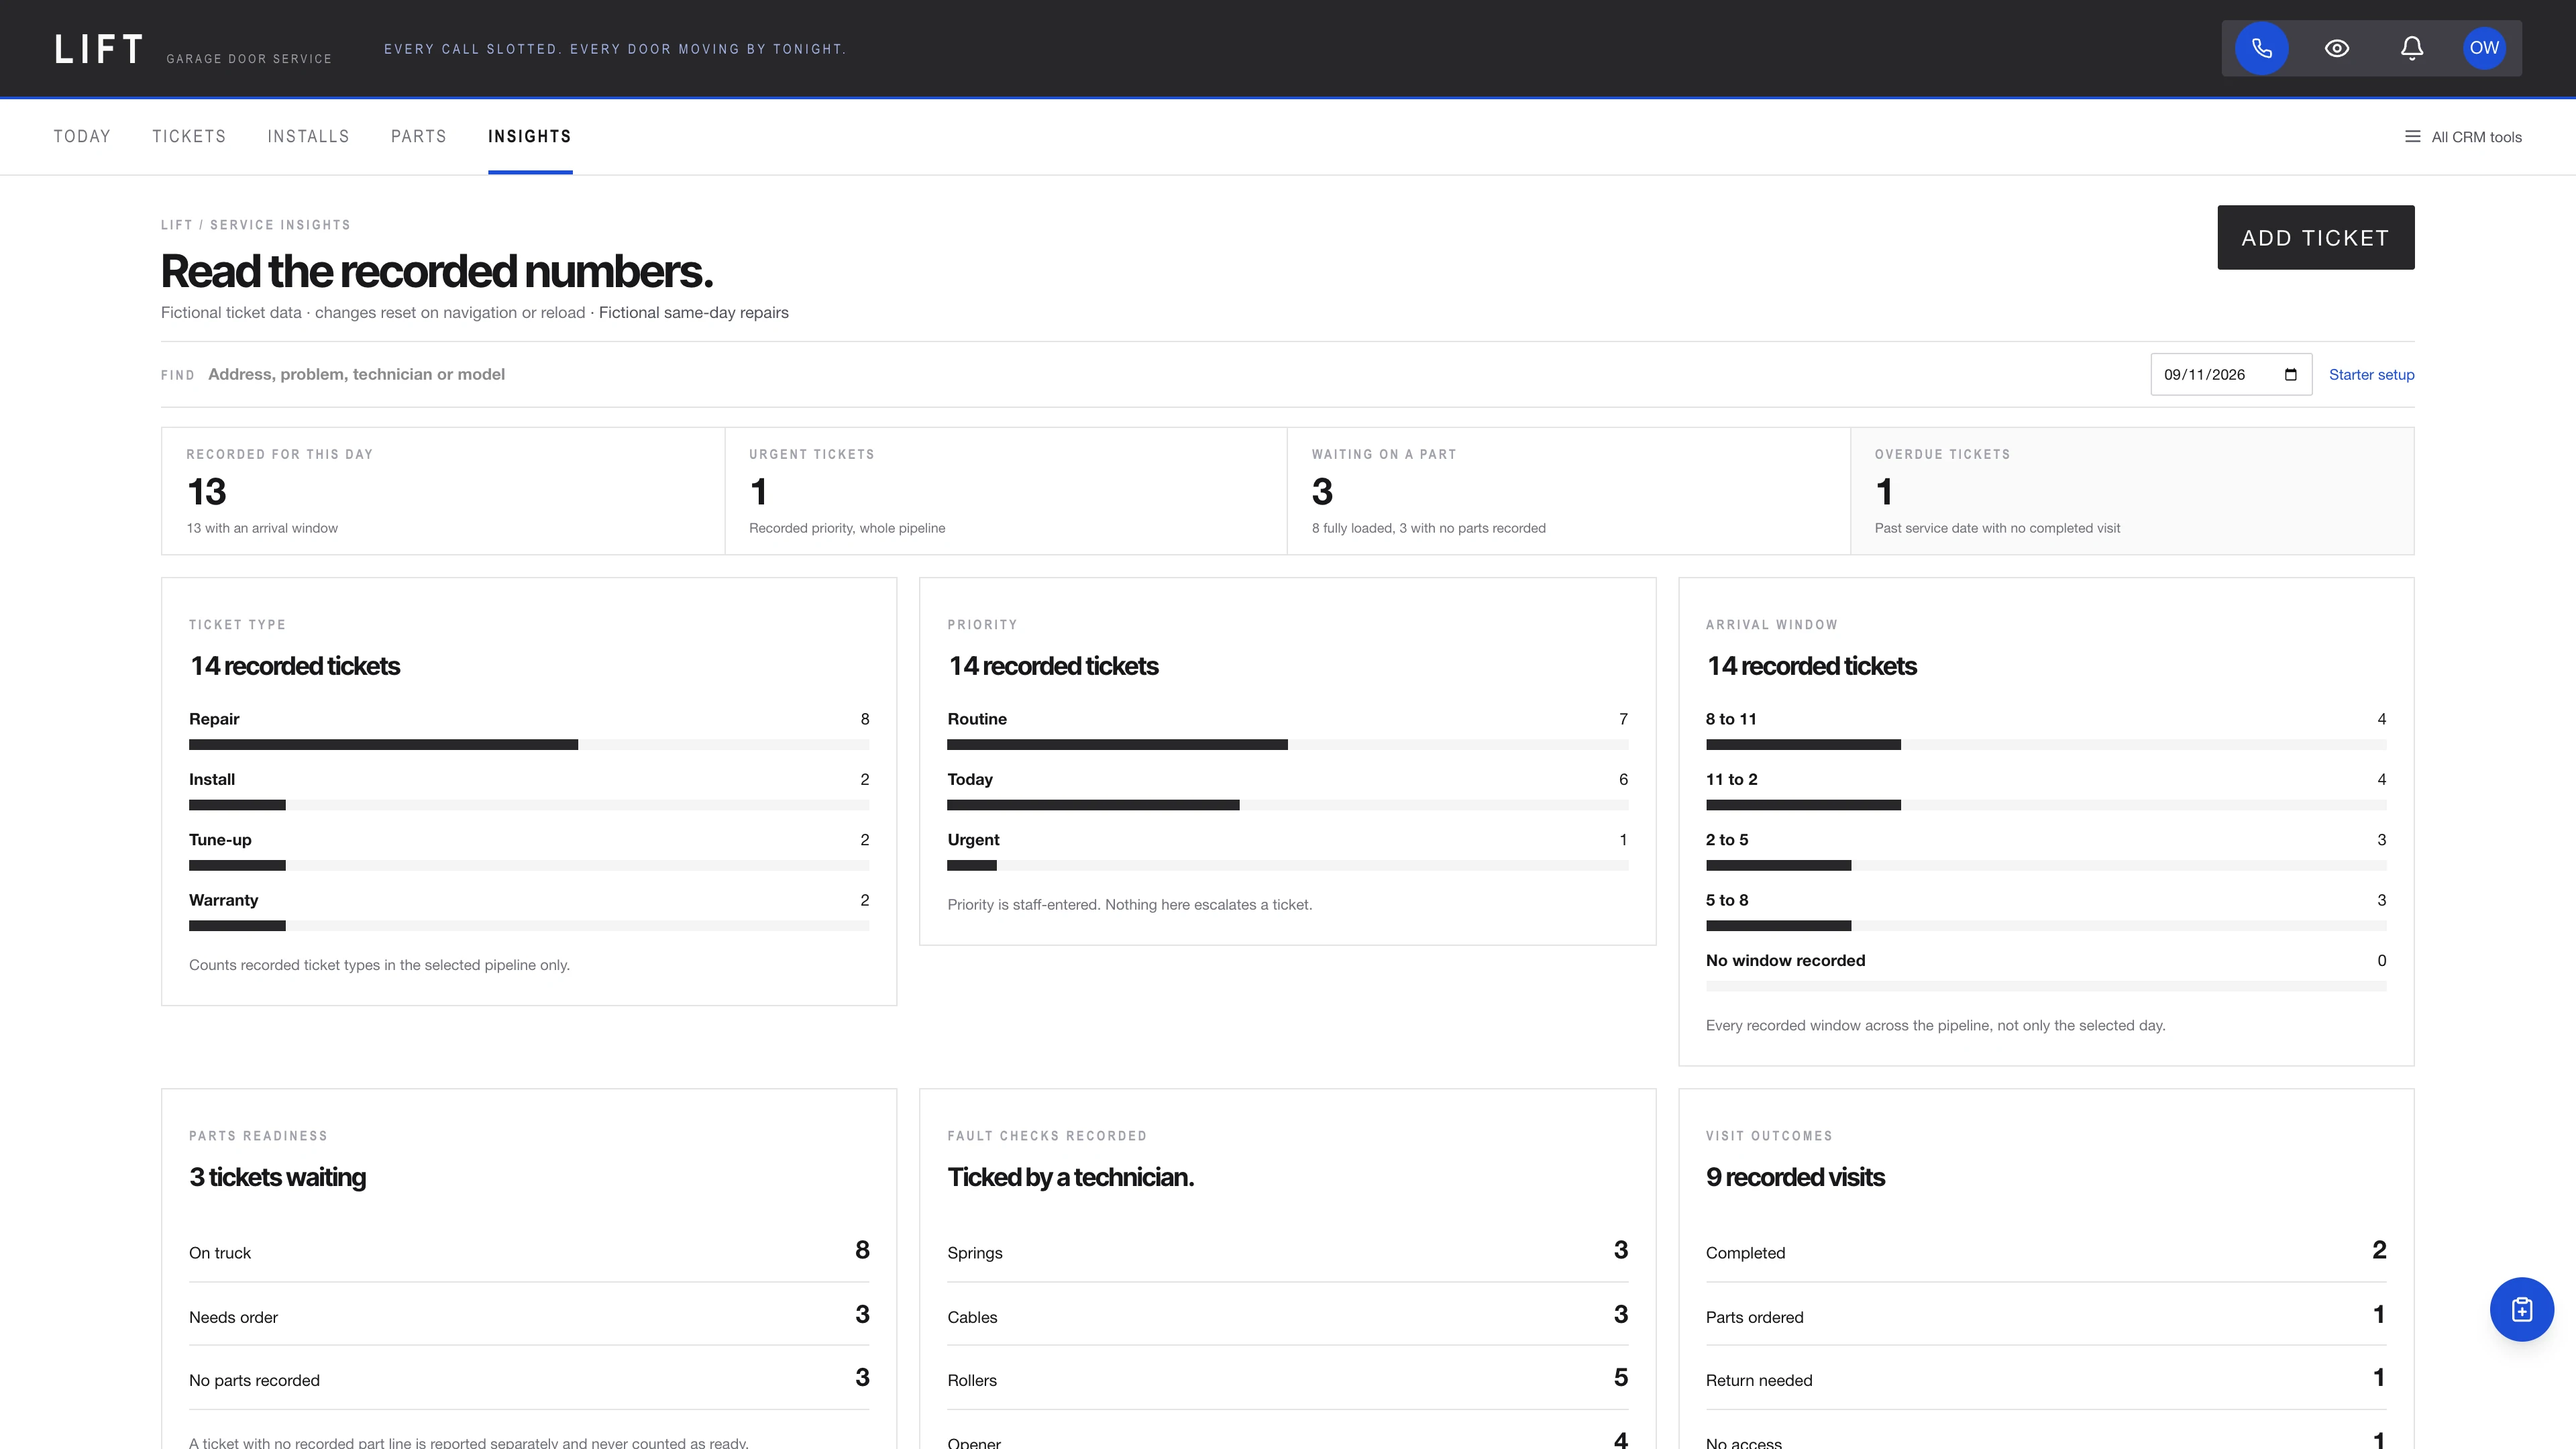Click the LIFT logo
Screen dimensions: 2576x1449
98,48
